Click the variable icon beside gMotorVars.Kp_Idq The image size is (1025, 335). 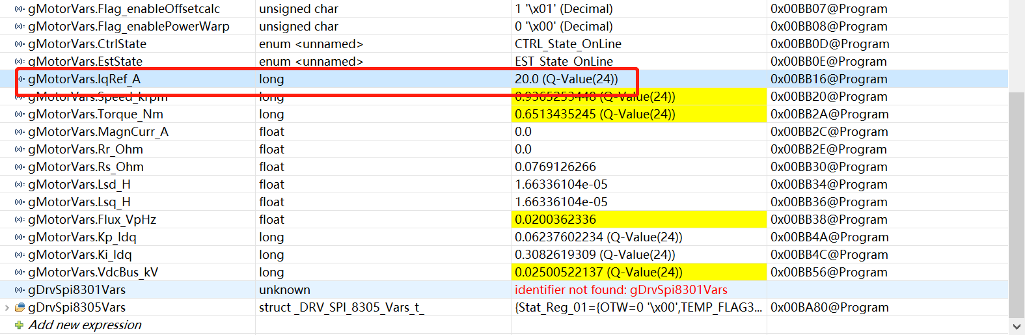(20, 237)
